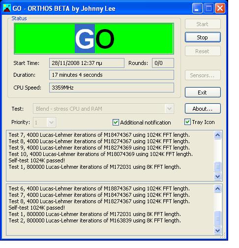Toggle the Additional notification checkbox
239x248 pixels.
tap(116, 123)
